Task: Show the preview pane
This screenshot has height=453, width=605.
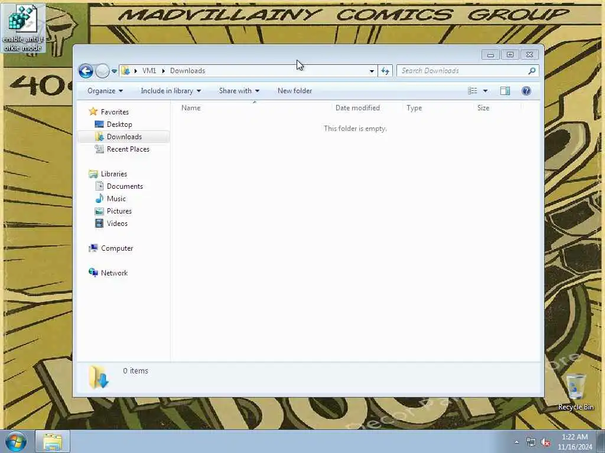Action: click(505, 91)
